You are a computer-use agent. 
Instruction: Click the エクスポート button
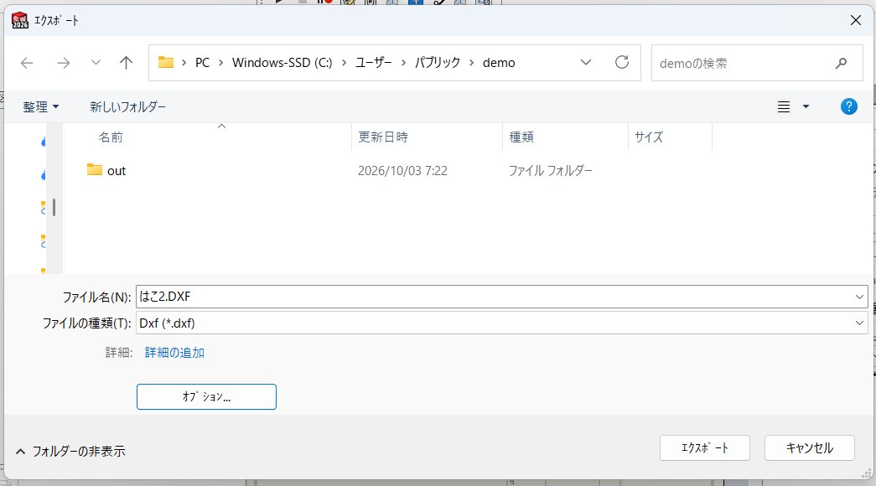(704, 448)
